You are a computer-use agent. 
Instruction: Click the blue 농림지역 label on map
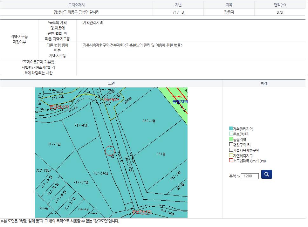click(180, 101)
